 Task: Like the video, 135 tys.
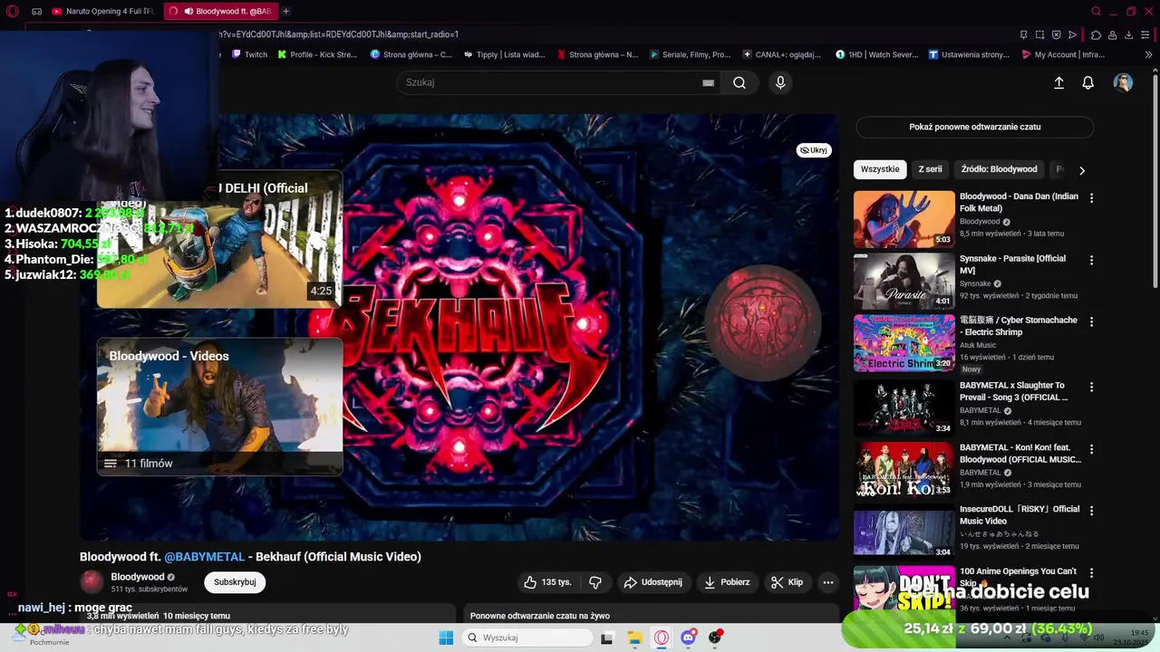547,582
